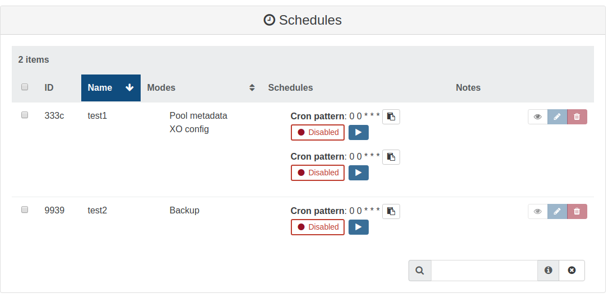
Task: Delete the test1 job with trash icon
Action: pyautogui.click(x=577, y=117)
